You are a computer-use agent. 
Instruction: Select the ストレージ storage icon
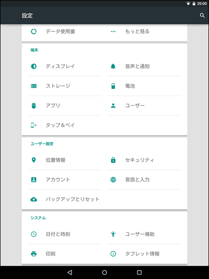click(x=34, y=86)
